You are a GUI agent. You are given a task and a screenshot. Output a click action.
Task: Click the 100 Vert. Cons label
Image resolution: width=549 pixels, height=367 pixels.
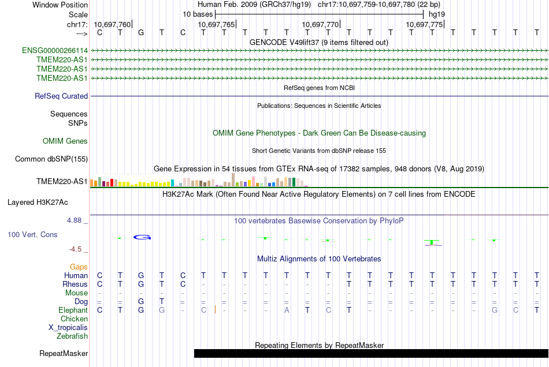pos(32,235)
